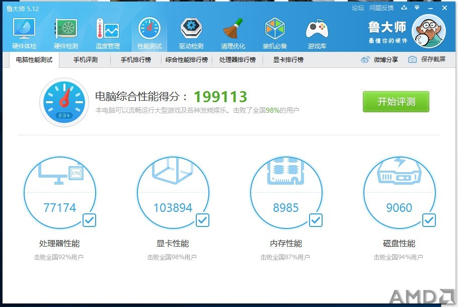This screenshot has width=458, height=307.
Task: Click the 击败全国94%用户 text
Action: [399, 257]
